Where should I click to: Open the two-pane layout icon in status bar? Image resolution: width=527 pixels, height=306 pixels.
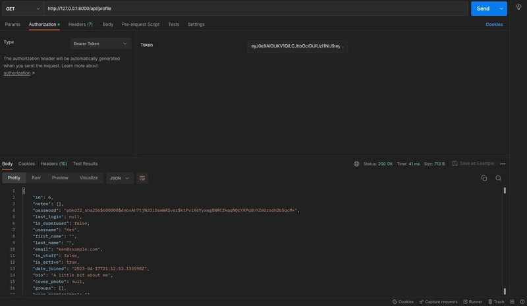point(513,301)
